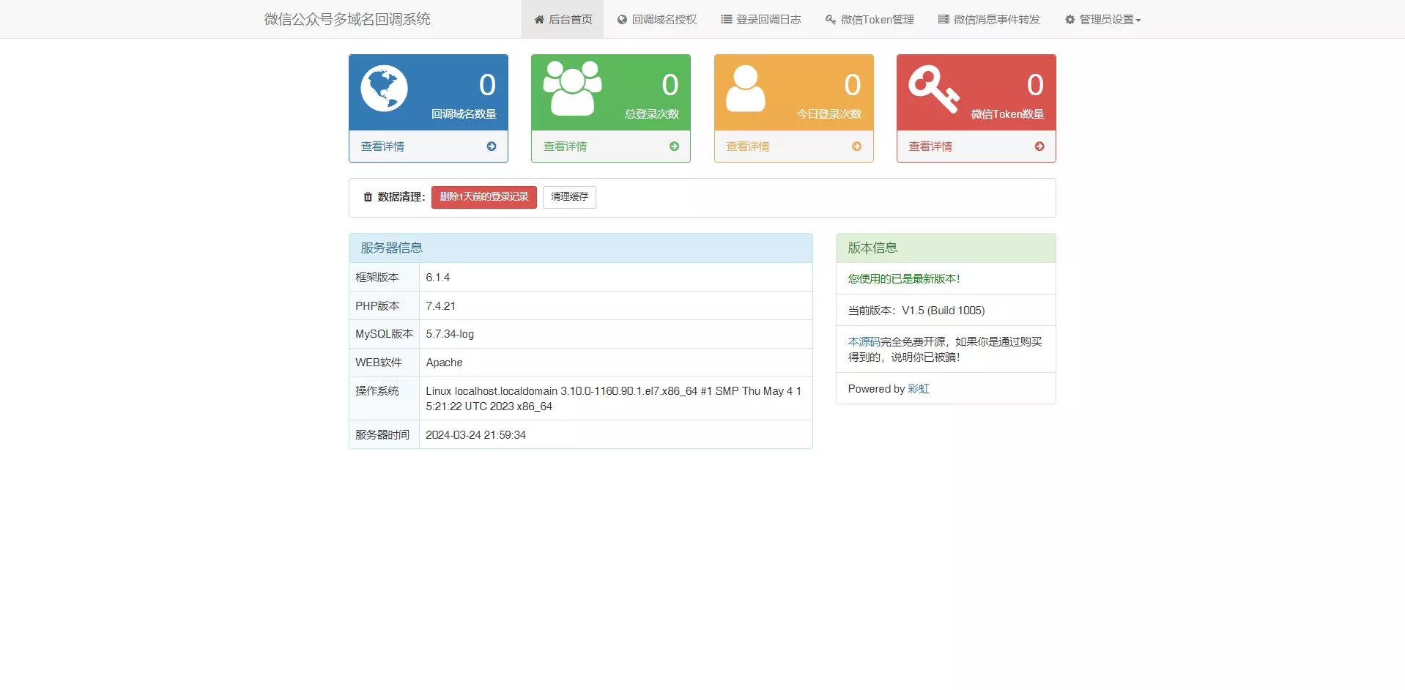Open 微信Token管理 menu item
This screenshot has width=1405, height=690.
(870, 19)
